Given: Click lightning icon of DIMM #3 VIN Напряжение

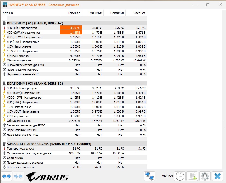Looking at the screenshot, I should pyautogui.click(x=4, y=116).
